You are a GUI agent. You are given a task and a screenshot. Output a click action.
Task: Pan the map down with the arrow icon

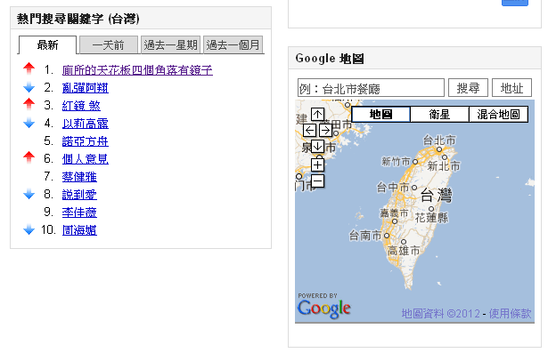pos(317,147)
